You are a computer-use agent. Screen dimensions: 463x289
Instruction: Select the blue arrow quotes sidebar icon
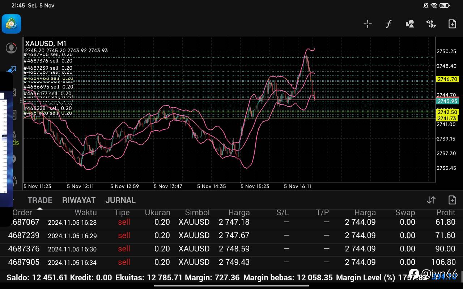(x=12, y=69)
